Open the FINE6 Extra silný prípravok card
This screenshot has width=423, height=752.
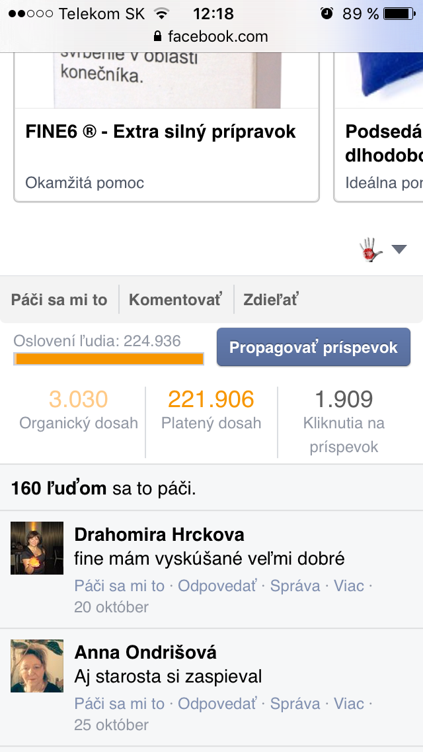click(167, 127)
